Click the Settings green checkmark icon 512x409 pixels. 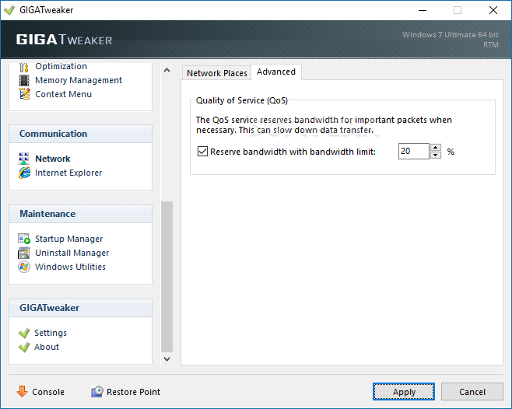click(24, 333)
